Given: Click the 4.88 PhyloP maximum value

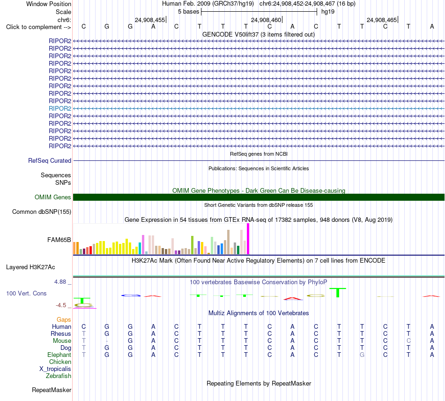Looking at the screenshot, I should click(60, 282).
